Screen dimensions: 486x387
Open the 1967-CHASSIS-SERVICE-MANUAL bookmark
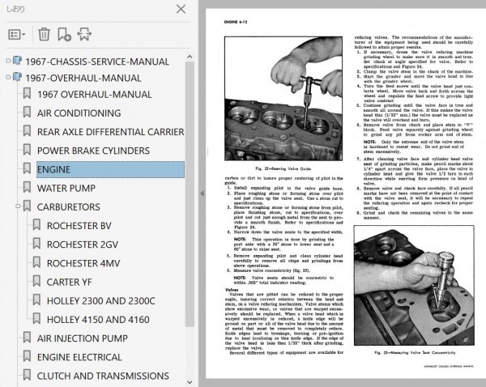tap(97, 62)
